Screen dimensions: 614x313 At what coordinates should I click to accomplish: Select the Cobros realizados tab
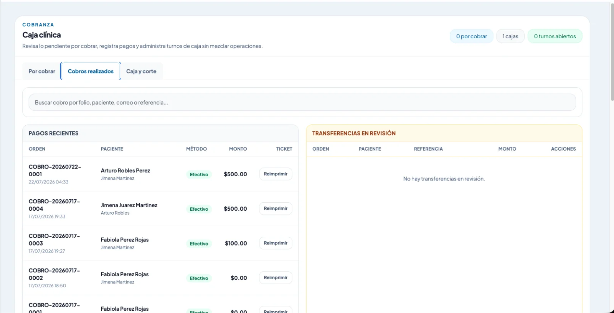coord(91,71)
